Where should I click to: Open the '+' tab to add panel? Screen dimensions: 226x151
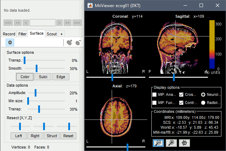coord(62,34)
